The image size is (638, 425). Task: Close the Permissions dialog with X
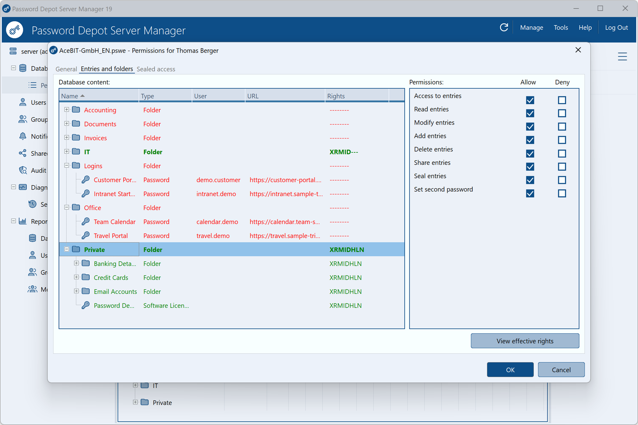(x=578, y=50)
